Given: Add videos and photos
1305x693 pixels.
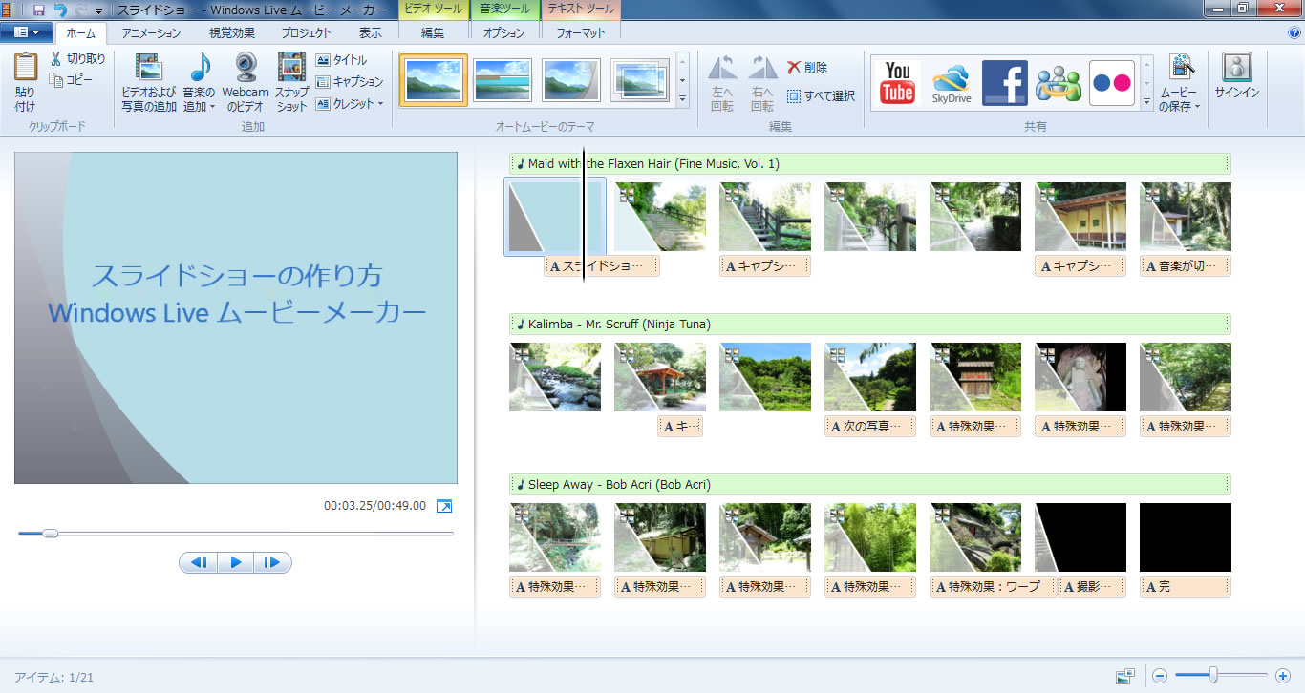Looking at the screenshot, I should click(148, 82).
